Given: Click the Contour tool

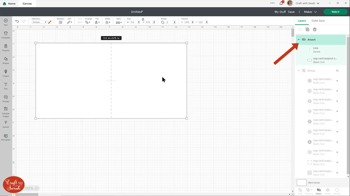Looking at the screenshot, I should pos(337,191).
